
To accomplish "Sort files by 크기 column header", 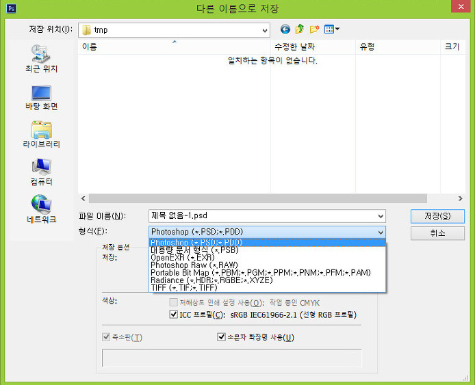I will click(x=453, y=47).
